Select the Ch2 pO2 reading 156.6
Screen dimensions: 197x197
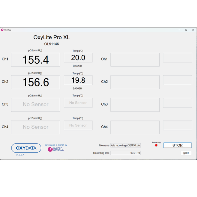coord(35,82)
